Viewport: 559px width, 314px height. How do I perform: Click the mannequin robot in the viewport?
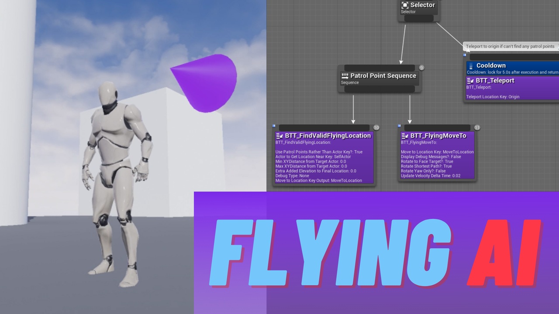[117, 183]
